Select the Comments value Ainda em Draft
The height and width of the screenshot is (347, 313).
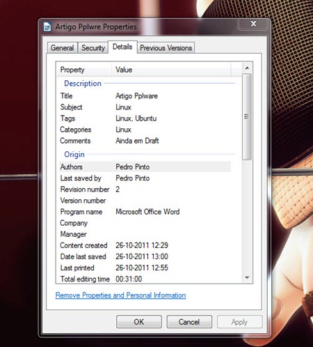click(137, 141)
